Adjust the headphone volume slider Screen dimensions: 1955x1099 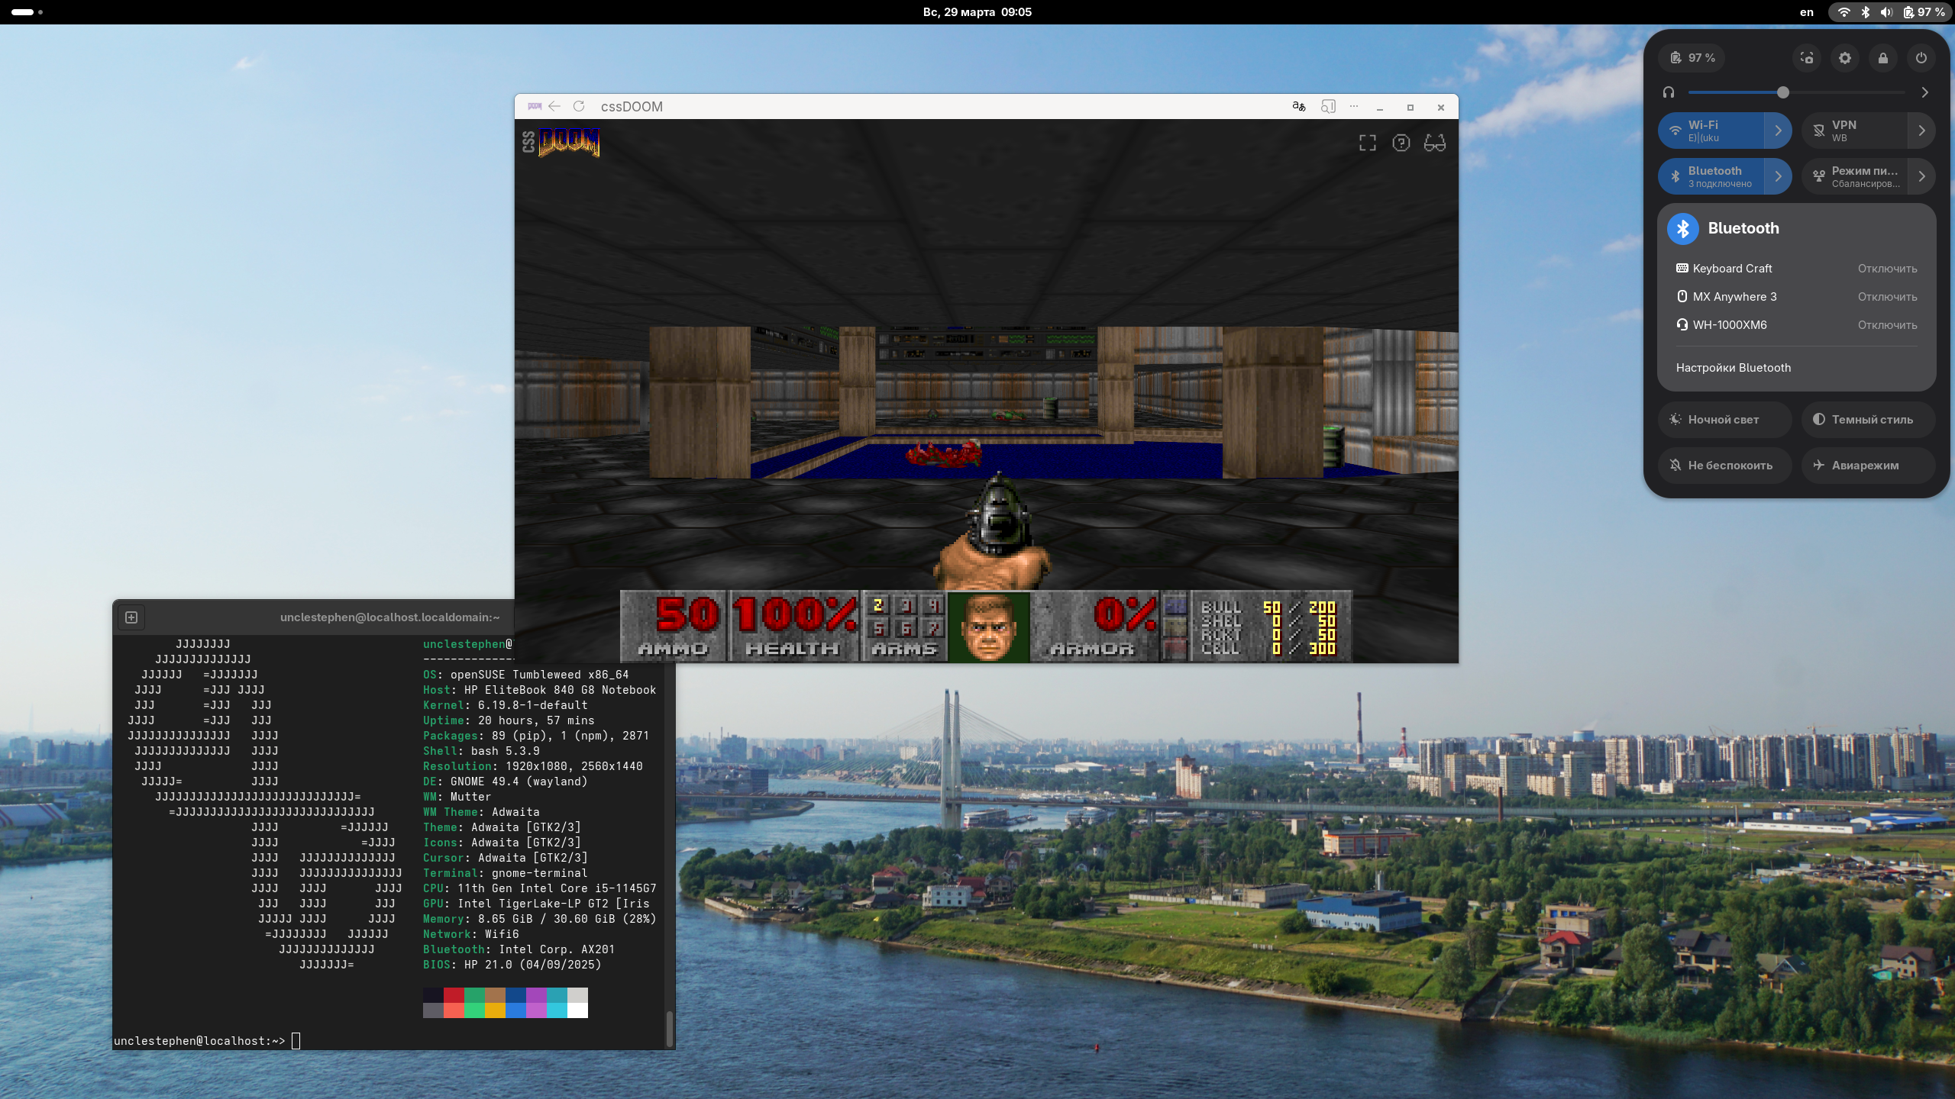point(1782,92)
